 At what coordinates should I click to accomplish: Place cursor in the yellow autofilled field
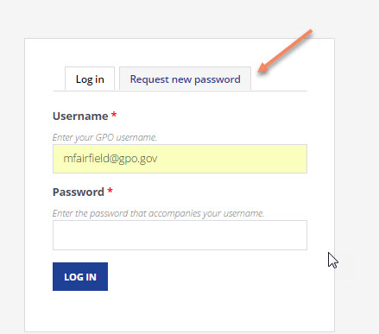pos(180,159)
